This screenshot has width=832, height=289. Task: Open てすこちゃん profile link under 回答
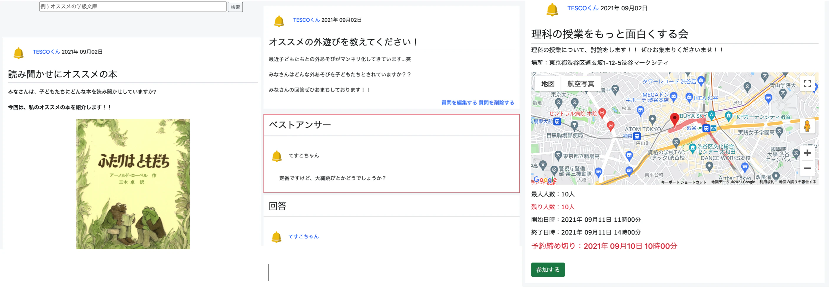304,237
